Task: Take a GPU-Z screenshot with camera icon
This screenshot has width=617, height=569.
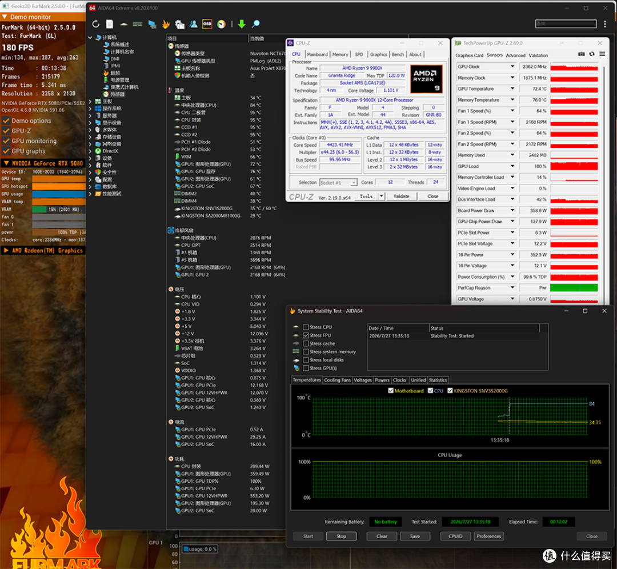Action: click(581, 54)
